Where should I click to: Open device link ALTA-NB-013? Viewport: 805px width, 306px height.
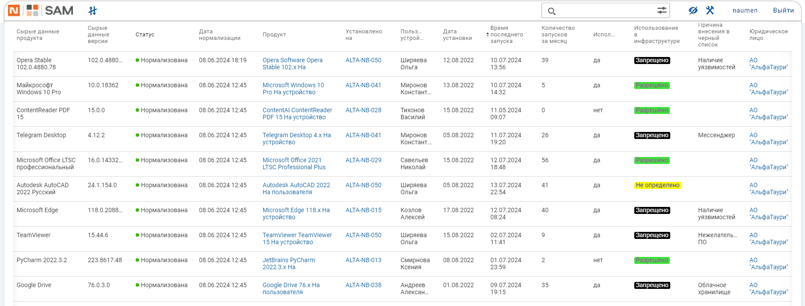coord(363,260)
